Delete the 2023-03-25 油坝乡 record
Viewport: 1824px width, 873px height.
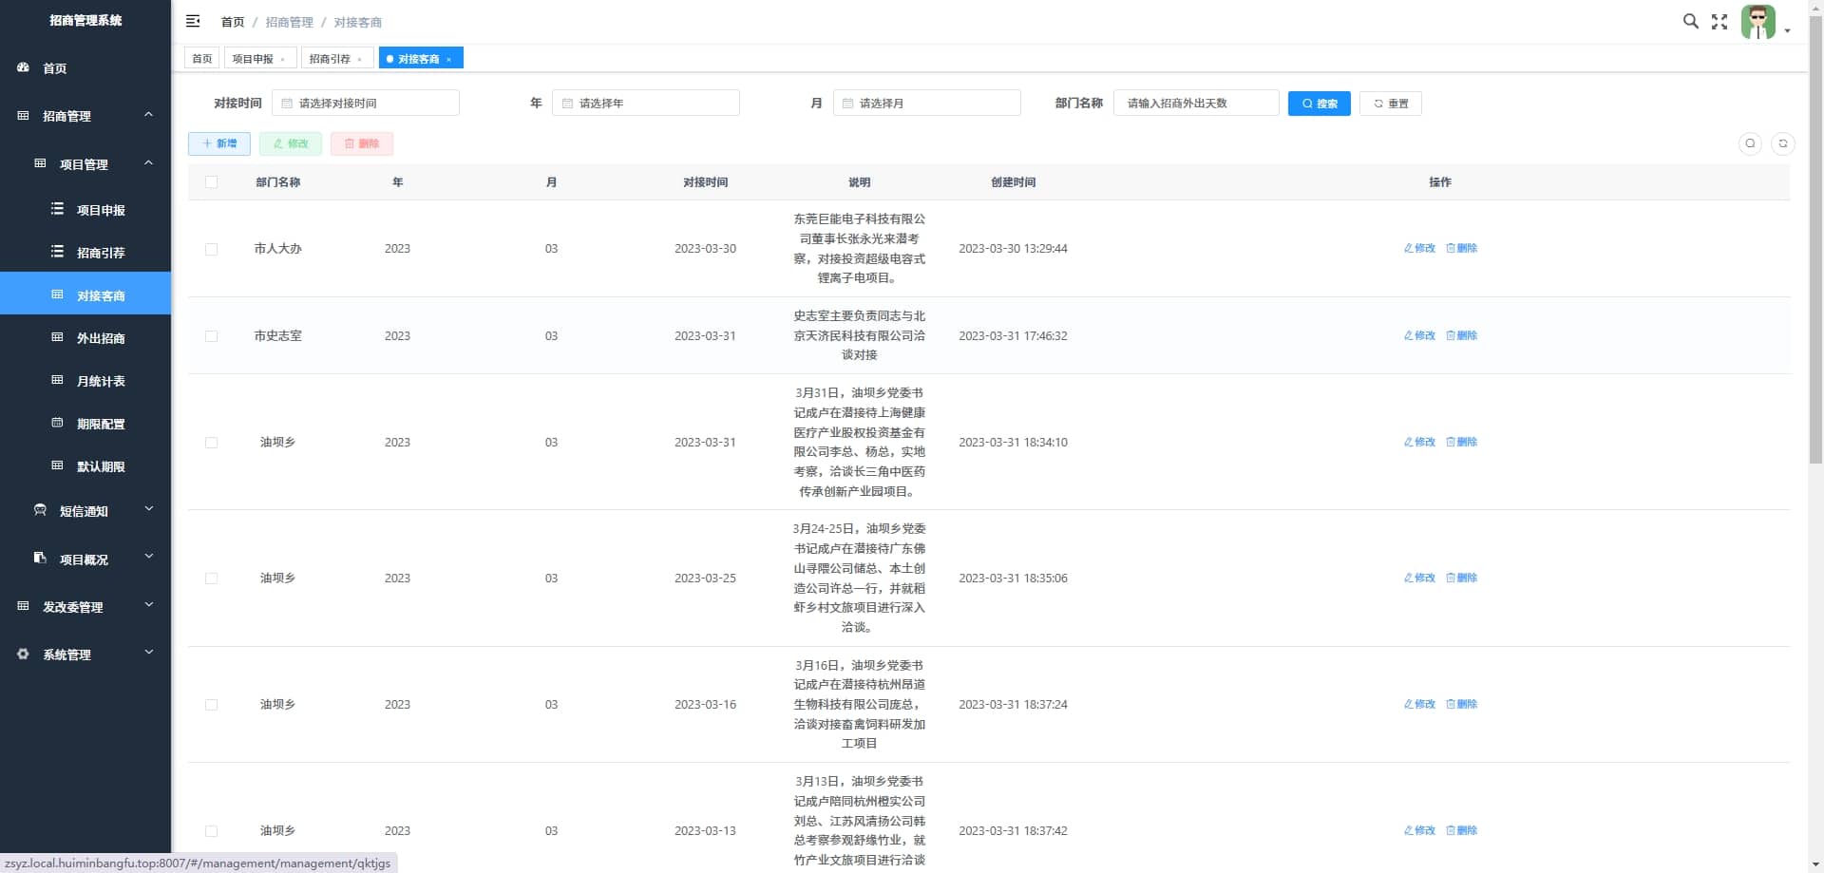(1461, 578)
